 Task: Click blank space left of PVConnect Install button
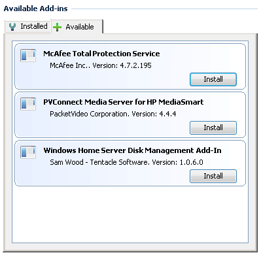(103, 127)
